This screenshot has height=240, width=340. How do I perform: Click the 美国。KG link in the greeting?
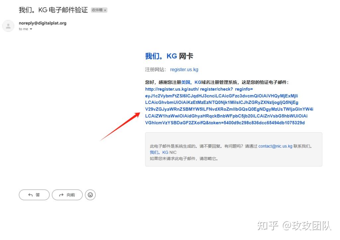[x=191, y=82]
